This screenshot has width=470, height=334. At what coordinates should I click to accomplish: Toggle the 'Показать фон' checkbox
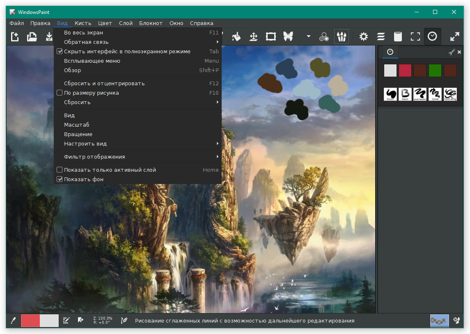pyautogui.click(x=60, y=179)
